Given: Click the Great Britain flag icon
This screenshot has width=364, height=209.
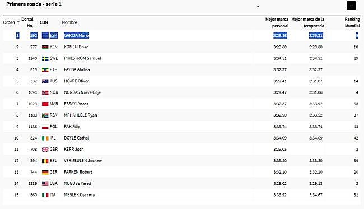Looking at the screenshot, I should point(45,150).
